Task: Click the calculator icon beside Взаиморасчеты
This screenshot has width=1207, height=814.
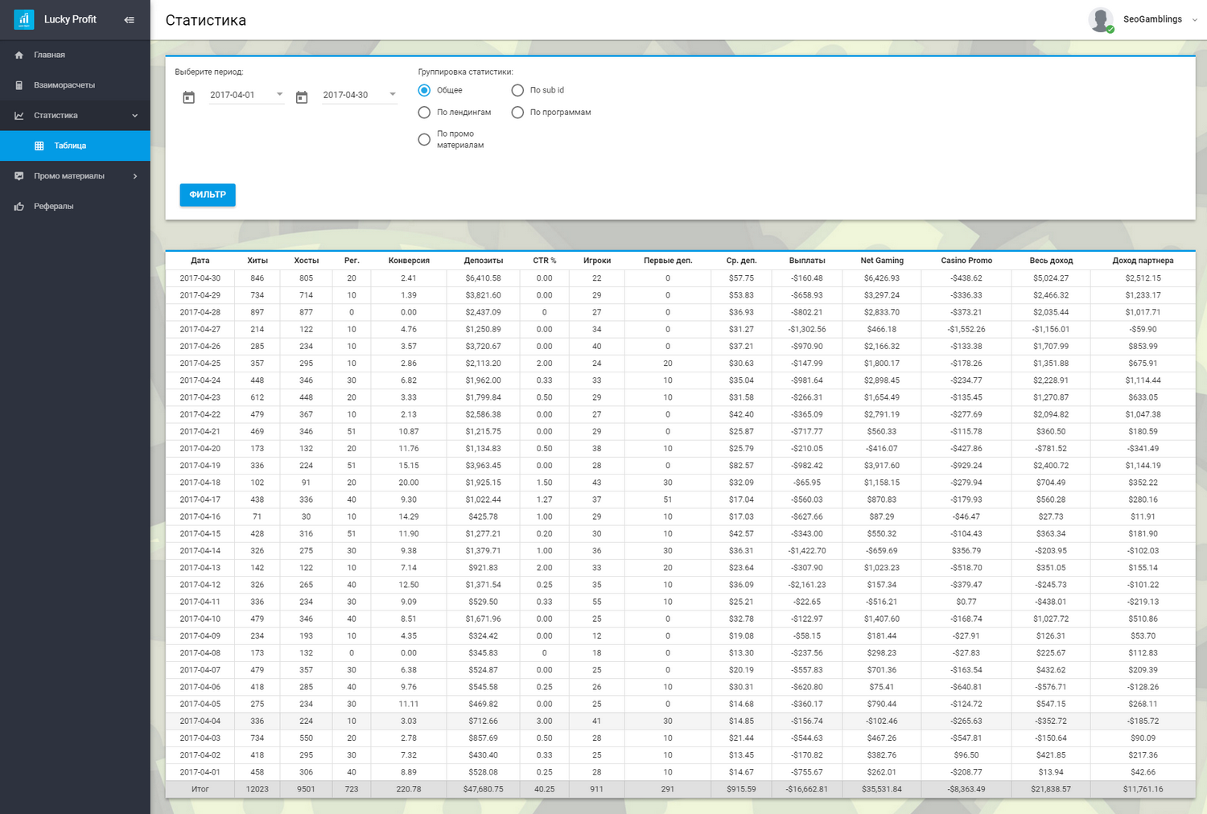Action: (19, 85)
